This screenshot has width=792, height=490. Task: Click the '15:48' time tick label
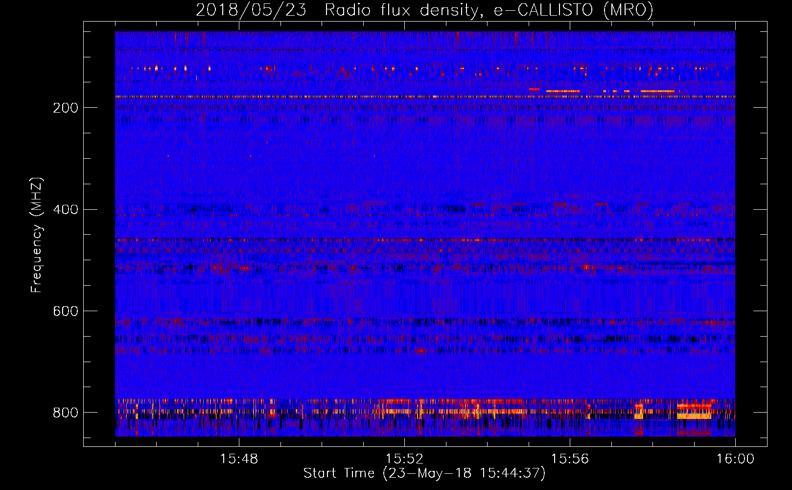[239, 459]
